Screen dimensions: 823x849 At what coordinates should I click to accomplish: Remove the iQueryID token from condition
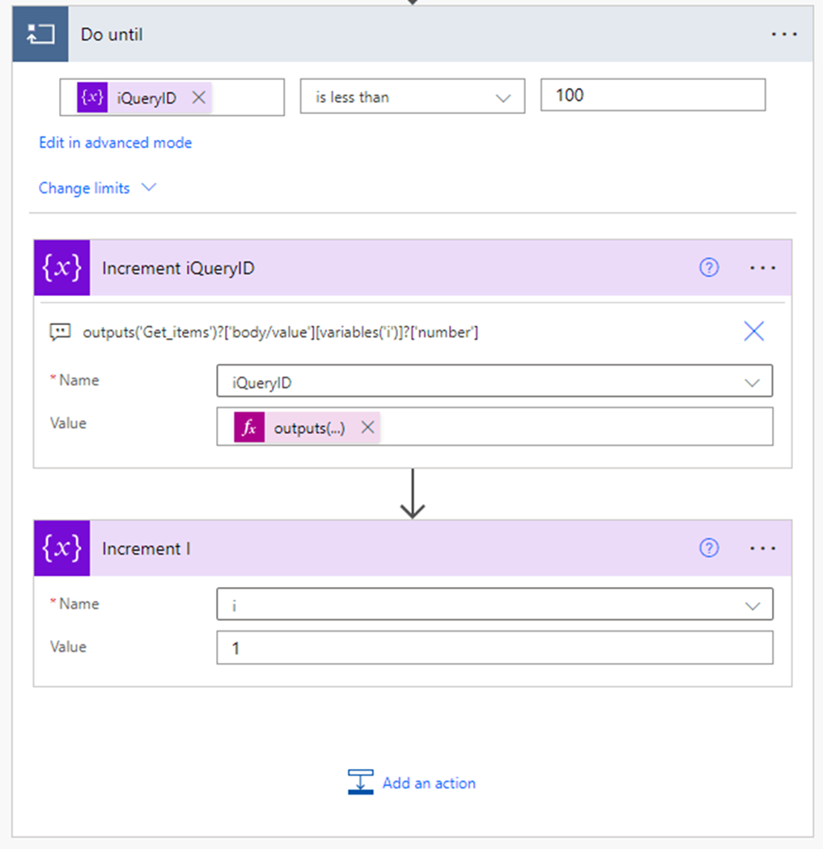(198, 97)
